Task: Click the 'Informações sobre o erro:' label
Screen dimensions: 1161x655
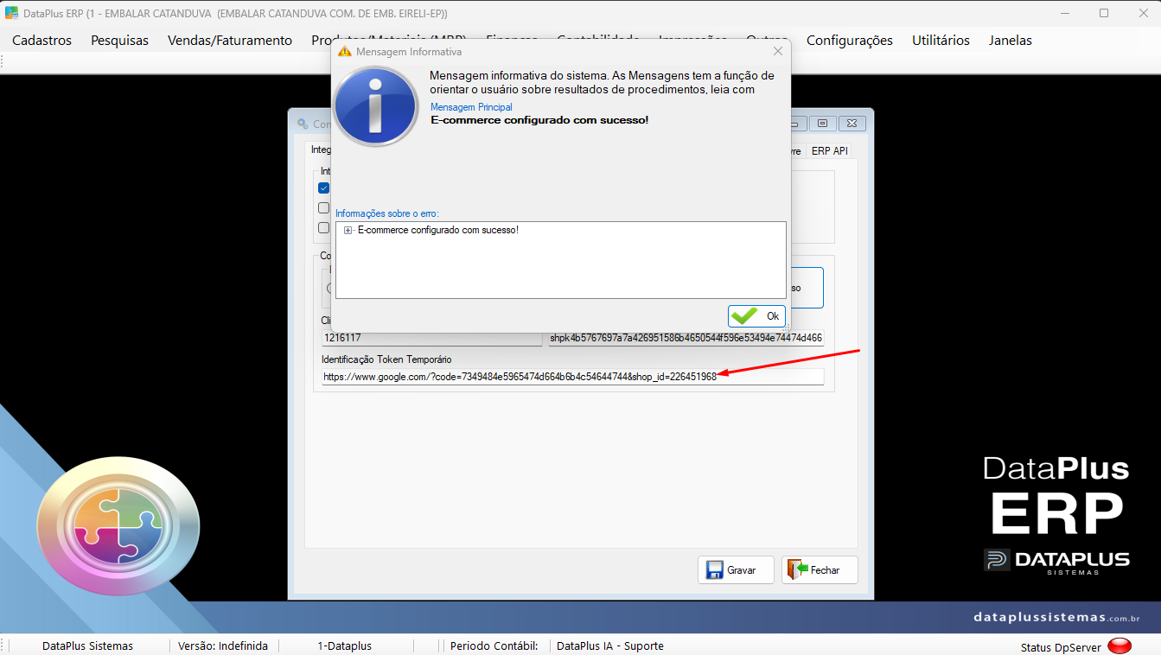Action: [387, 213]
